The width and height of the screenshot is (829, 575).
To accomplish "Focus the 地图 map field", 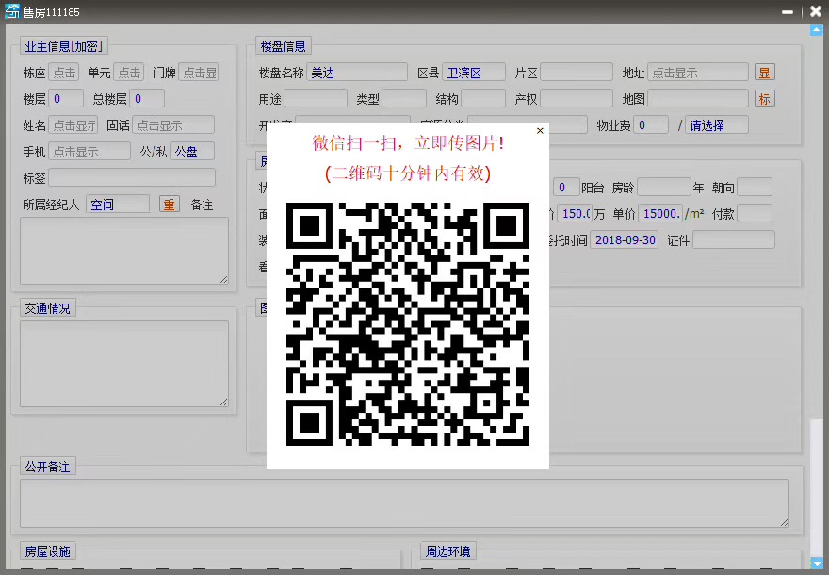I will point(698,98).
